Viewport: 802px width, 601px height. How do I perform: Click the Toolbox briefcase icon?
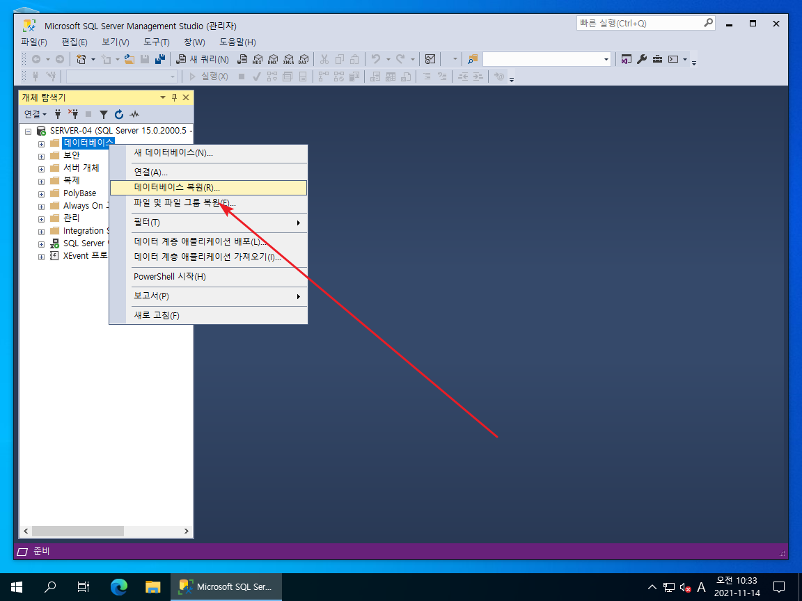[x=658, y=59]
